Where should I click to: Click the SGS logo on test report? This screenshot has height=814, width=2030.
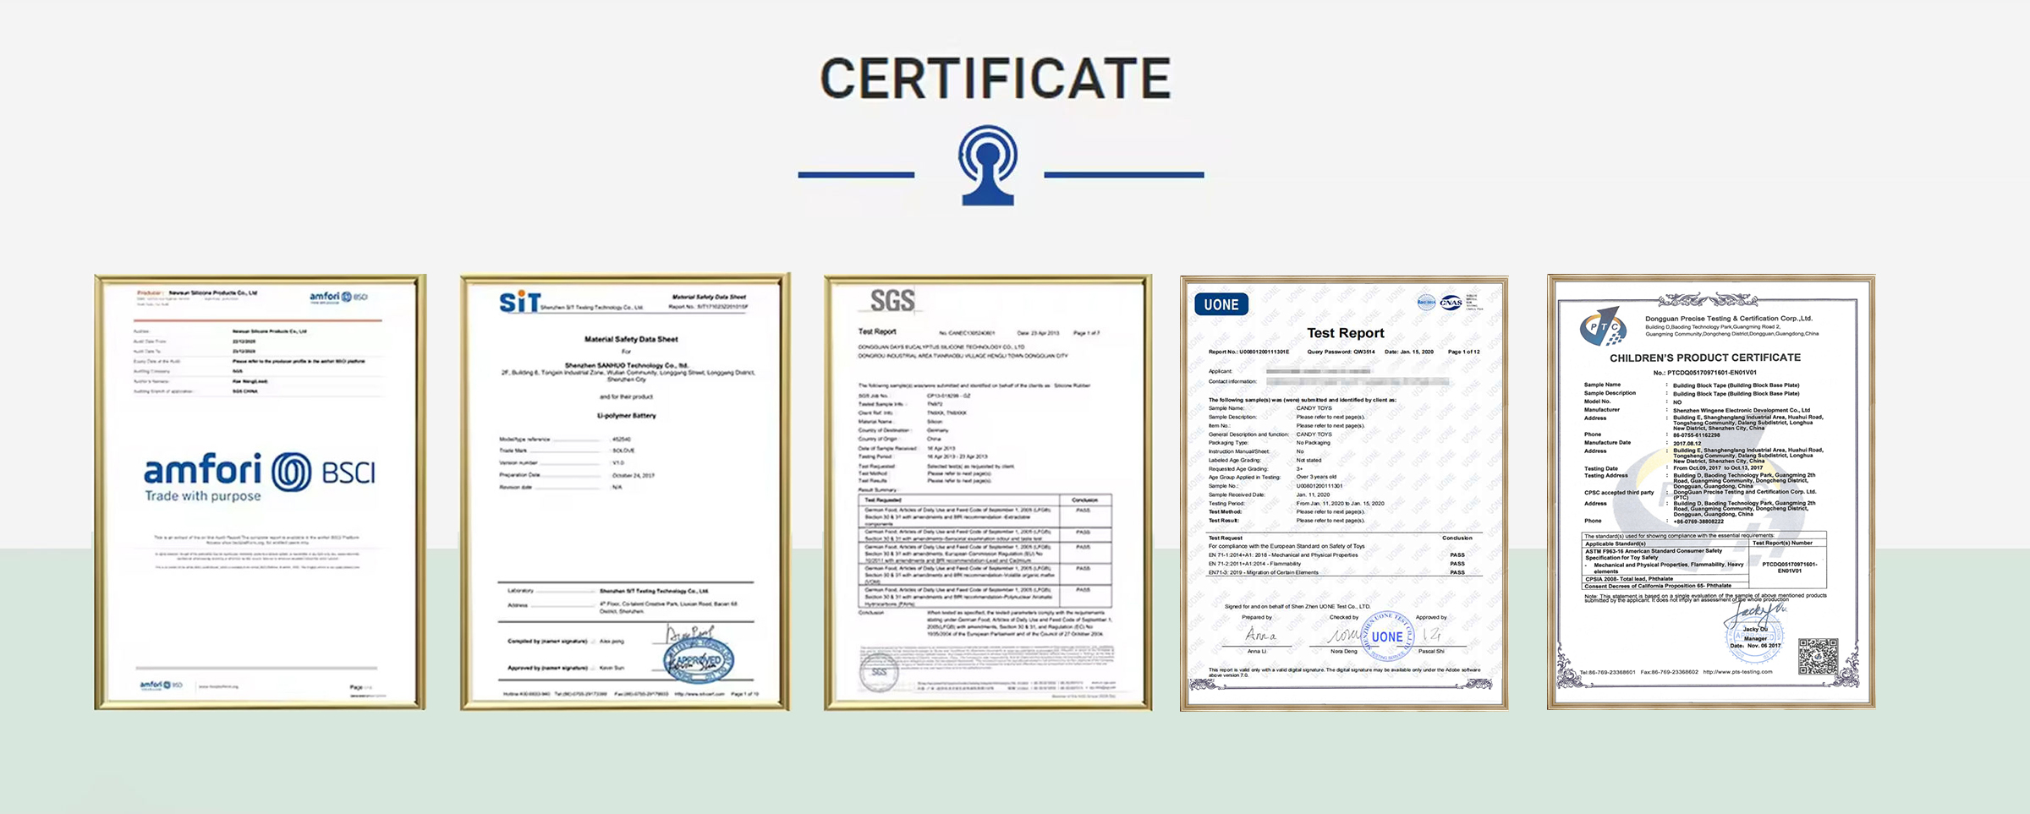pyautogui.click(x=892, y=300)
